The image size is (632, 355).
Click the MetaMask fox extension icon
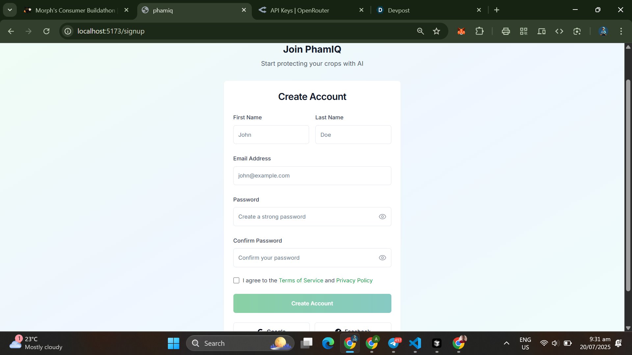click(461, 31)
